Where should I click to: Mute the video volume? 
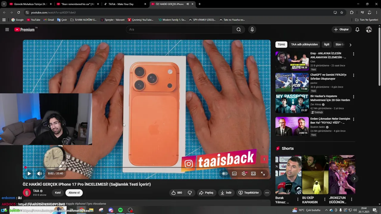(39, 174)
